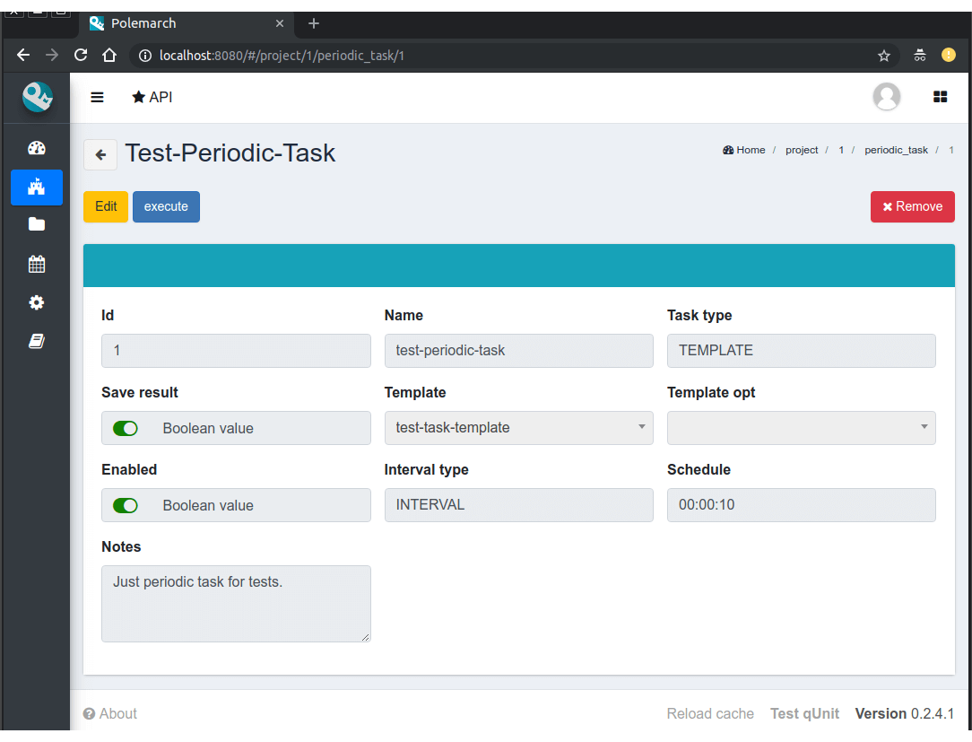
Task: Click the Task type field TEMPLATE
Action: pos(802,351)
